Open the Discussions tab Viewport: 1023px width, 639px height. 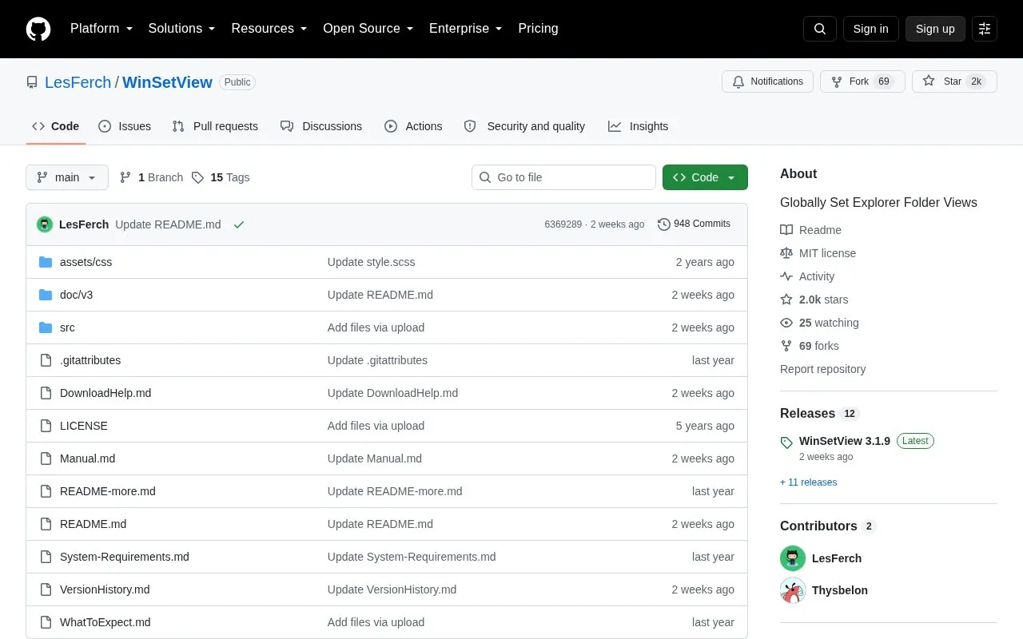pyautogui.click(x=321, y=126)
